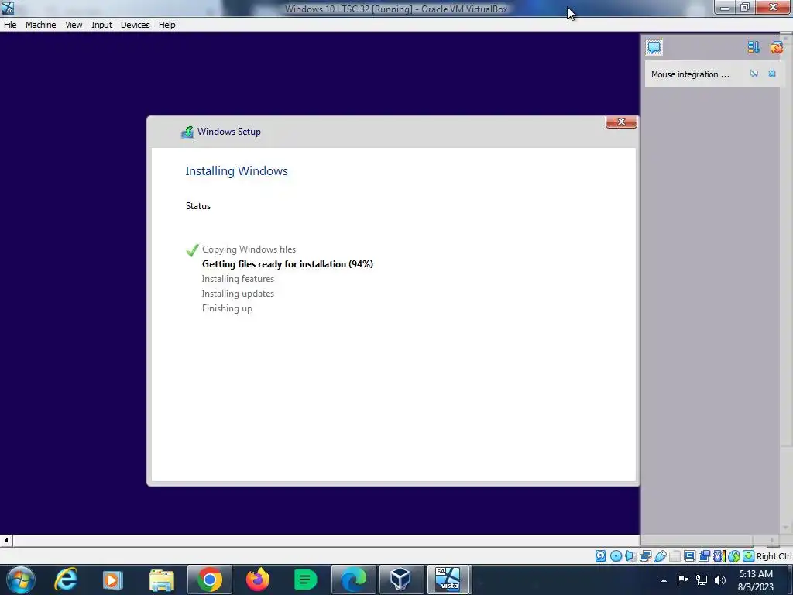Click USB devices indicator in status bar
793x595 pixels.
point(660,556)
